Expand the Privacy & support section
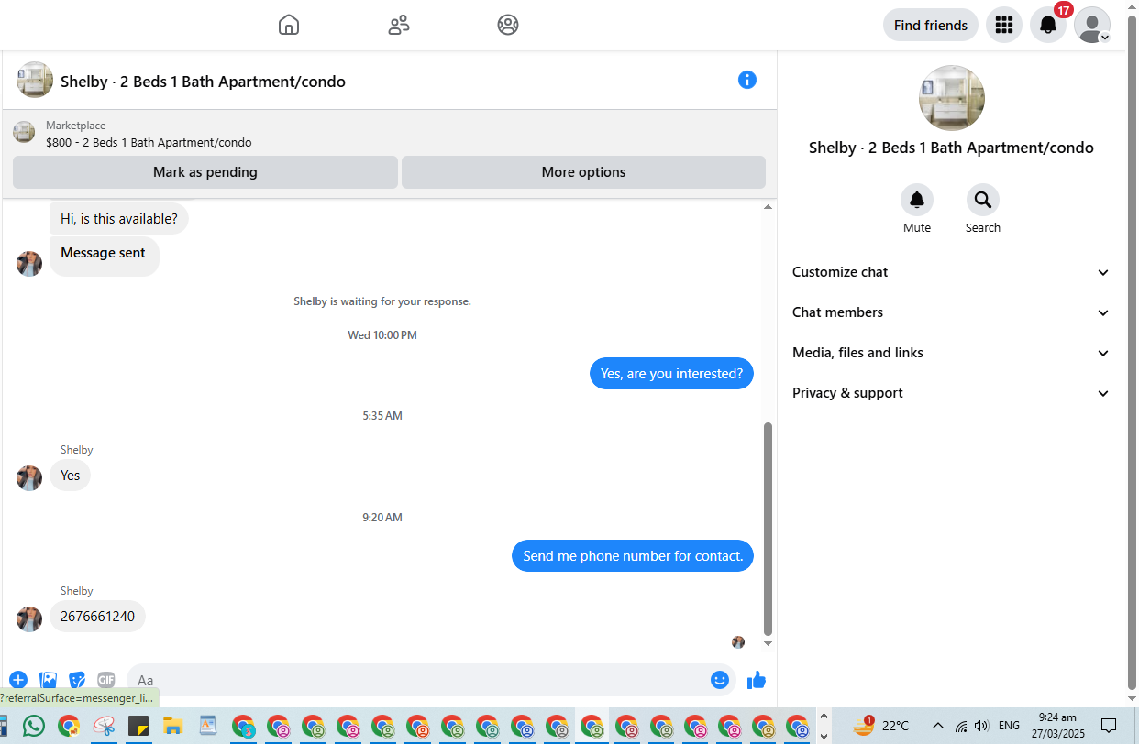This screenshot has width=1139, height=744. point(951,393)
